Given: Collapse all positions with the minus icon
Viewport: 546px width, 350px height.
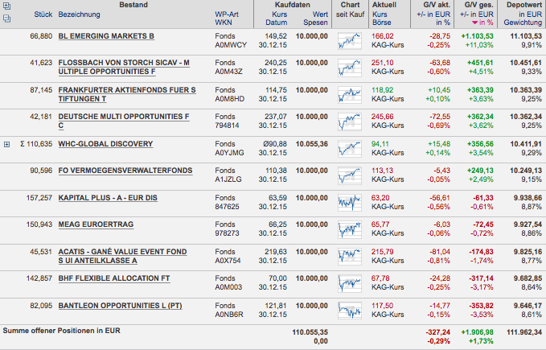Looking at the screenshot, I should [x=6, y=19].
